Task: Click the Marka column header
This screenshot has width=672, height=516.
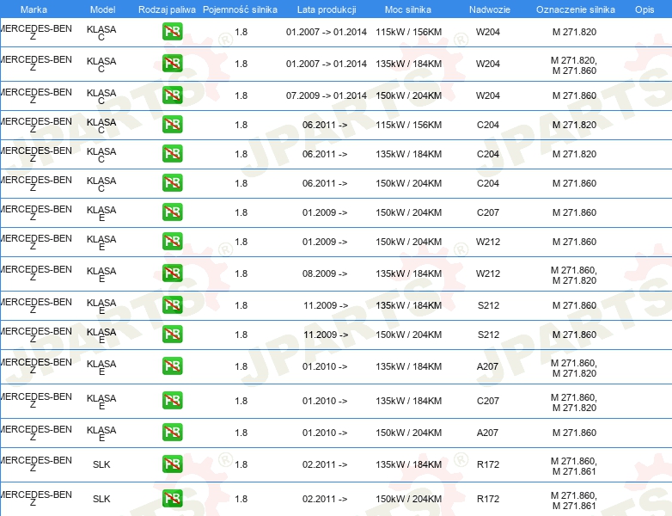Action: [x=34, y=9]
